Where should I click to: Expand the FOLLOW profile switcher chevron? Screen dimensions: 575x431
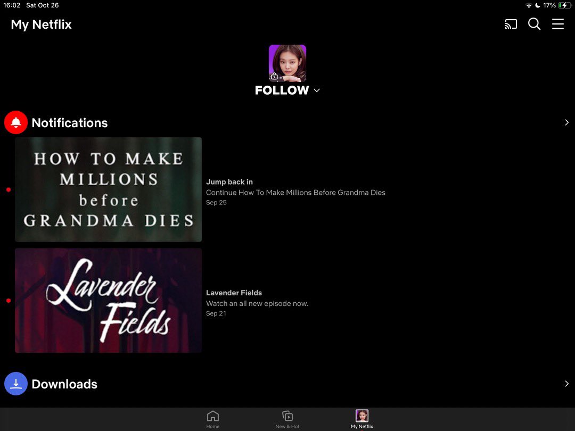pyautogui.click(x=317, y=90)
